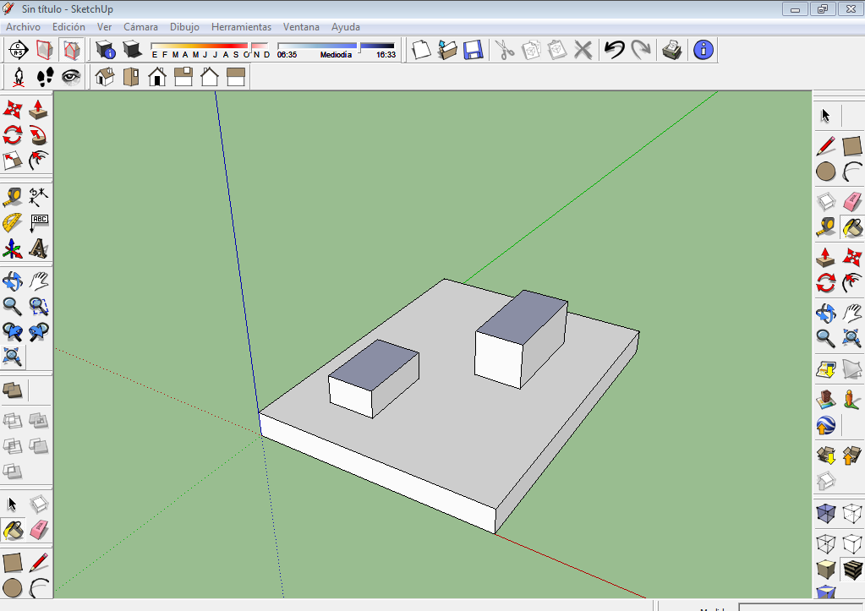Print the model with printer icon
This screenshot has height=611, width=865.
[x=672, y=50]
